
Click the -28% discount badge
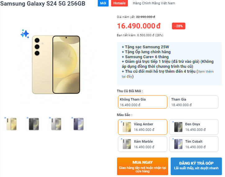click(x=178, y=26)
